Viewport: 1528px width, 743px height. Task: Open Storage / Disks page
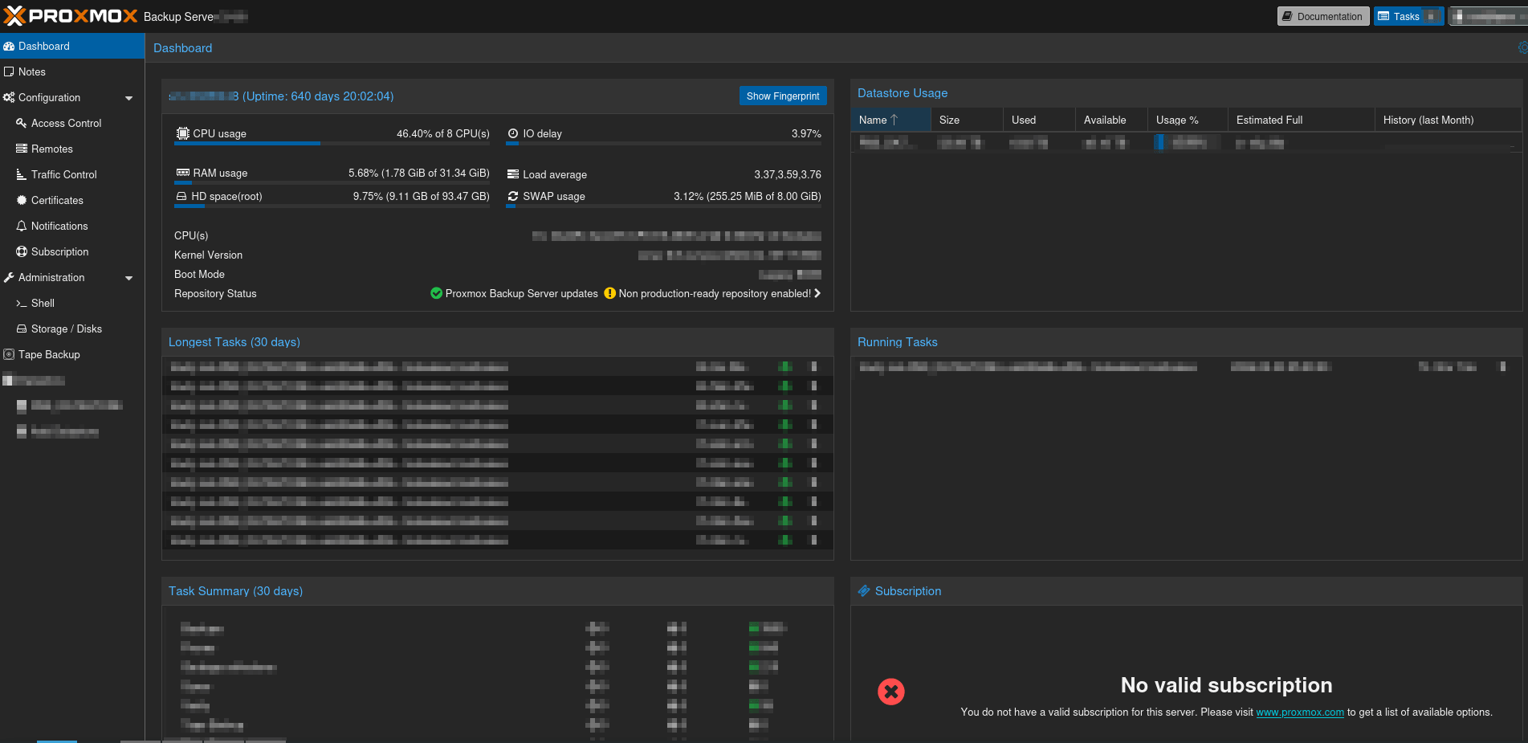pyautogui.click(x=72, y=329)
